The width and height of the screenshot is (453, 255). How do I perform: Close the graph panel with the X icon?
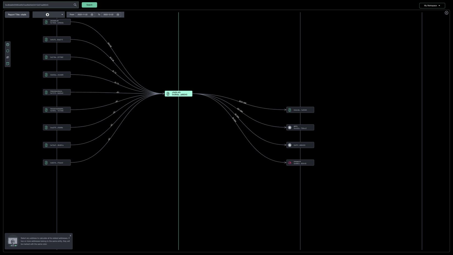click(446, 13)
